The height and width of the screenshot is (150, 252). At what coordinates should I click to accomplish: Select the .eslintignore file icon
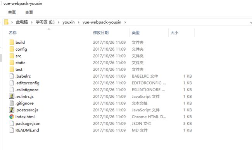[x=12, y=90]
